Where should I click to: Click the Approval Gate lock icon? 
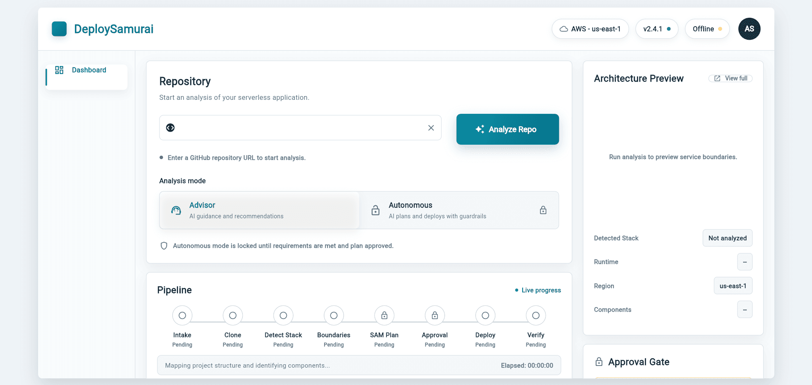coord(599,362)
